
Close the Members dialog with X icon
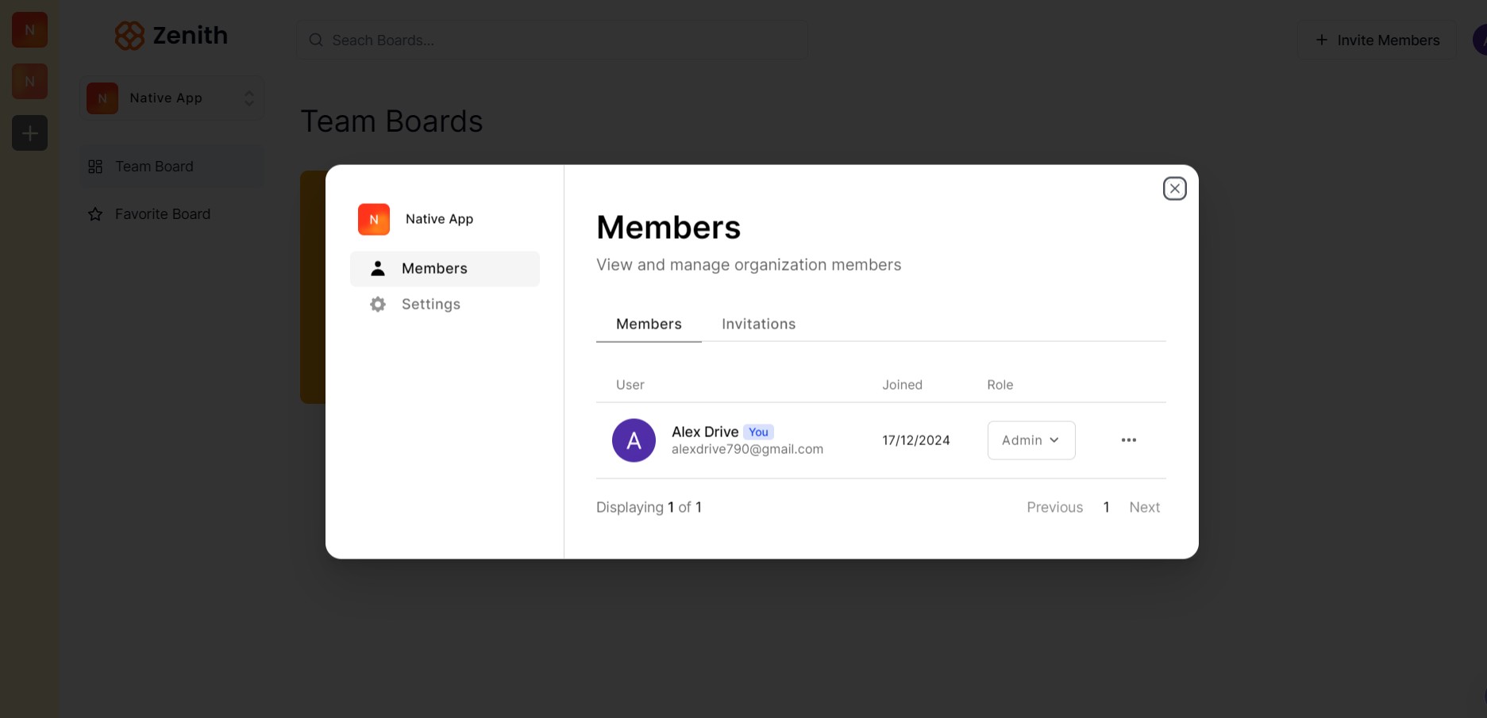(1174, 189)
